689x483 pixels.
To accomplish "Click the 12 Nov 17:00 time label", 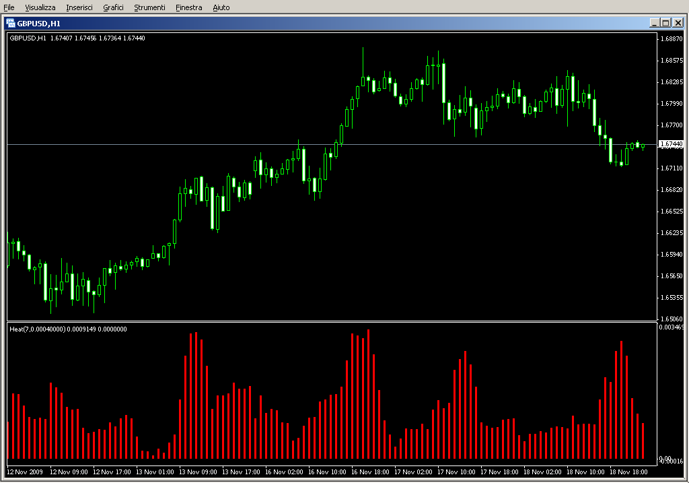I will pyautogui.click(x=112, y=472).
